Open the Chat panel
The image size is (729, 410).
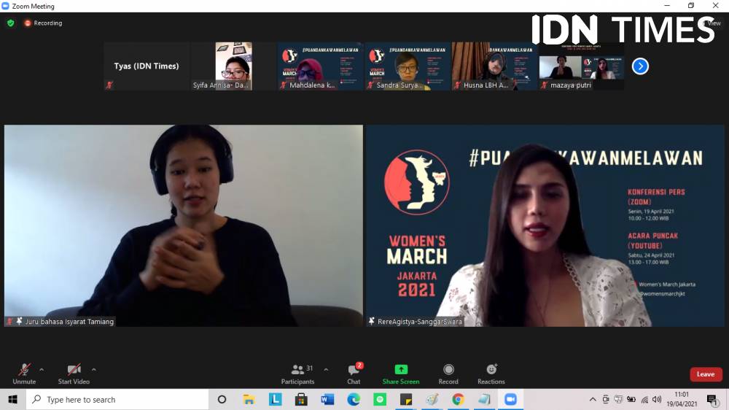[354, 374]
